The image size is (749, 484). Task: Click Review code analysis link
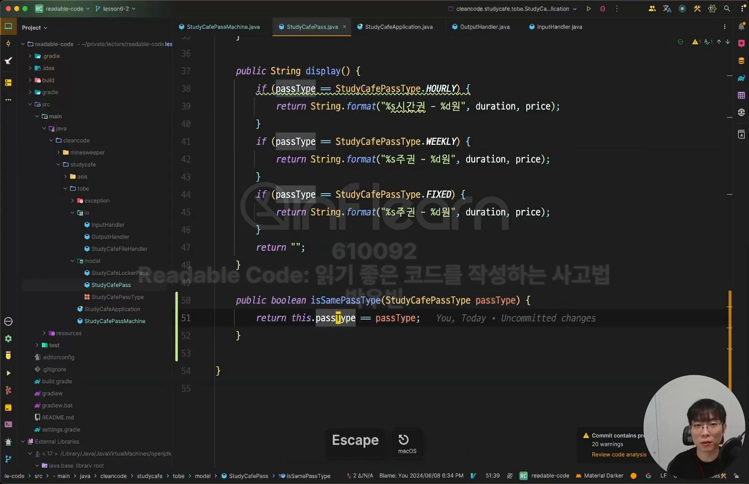click(619, 454)
